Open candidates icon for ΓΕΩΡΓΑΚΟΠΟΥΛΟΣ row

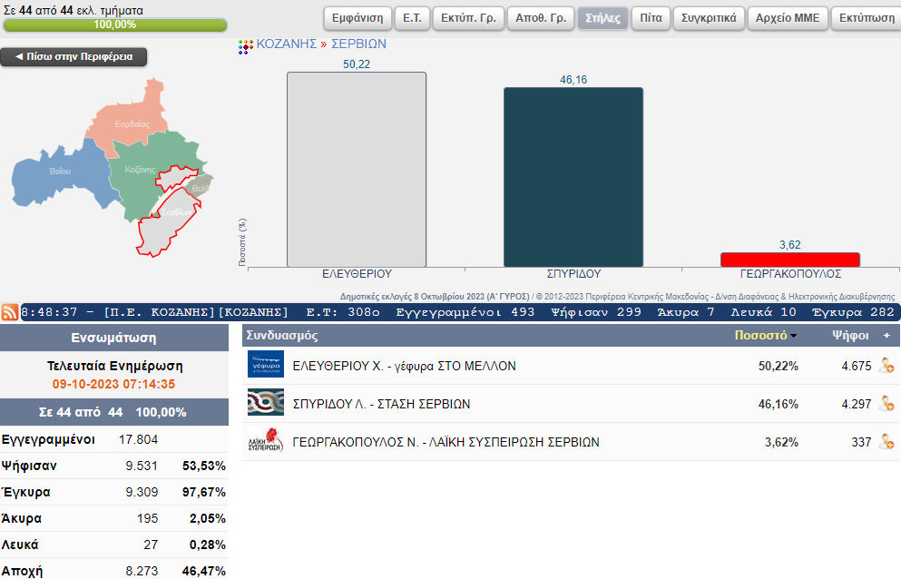(x=886, y=442)
